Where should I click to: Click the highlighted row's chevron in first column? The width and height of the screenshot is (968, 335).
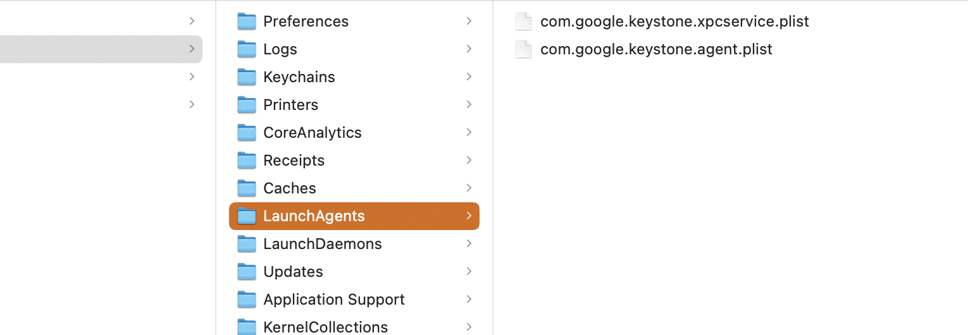click(x=192, y=49)
